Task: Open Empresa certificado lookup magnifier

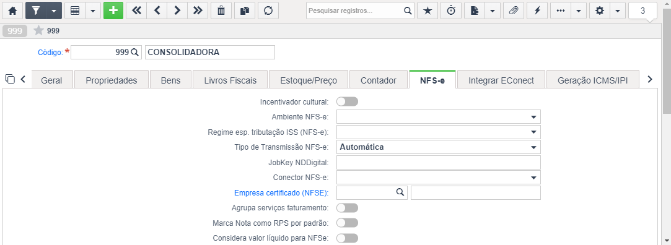Action: coord(400,192)
